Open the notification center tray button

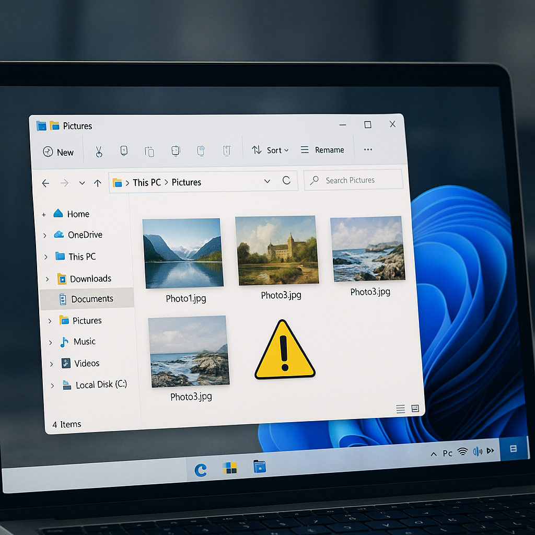513,449
